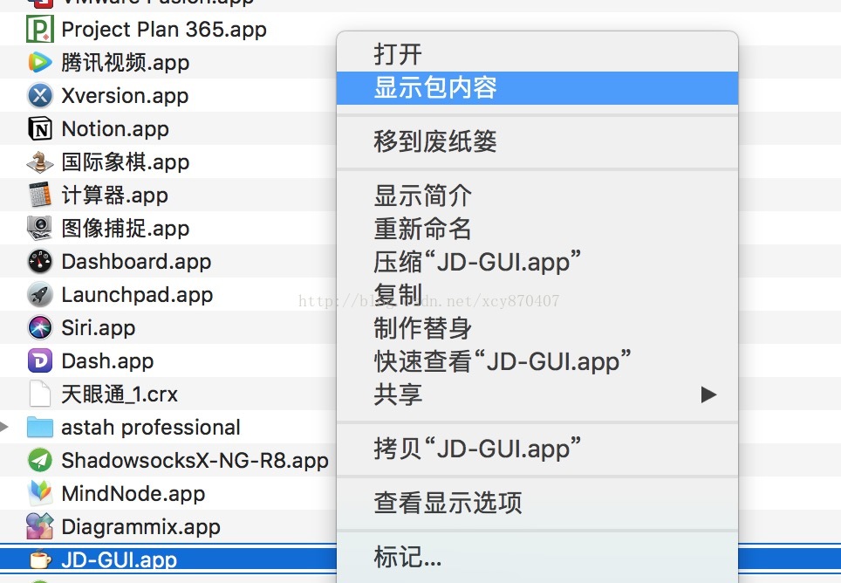The image size is (841, 583).
Task: Choose 移到废纸篓 from the menu
Action: pyautogui.click(x=537, y=141)
